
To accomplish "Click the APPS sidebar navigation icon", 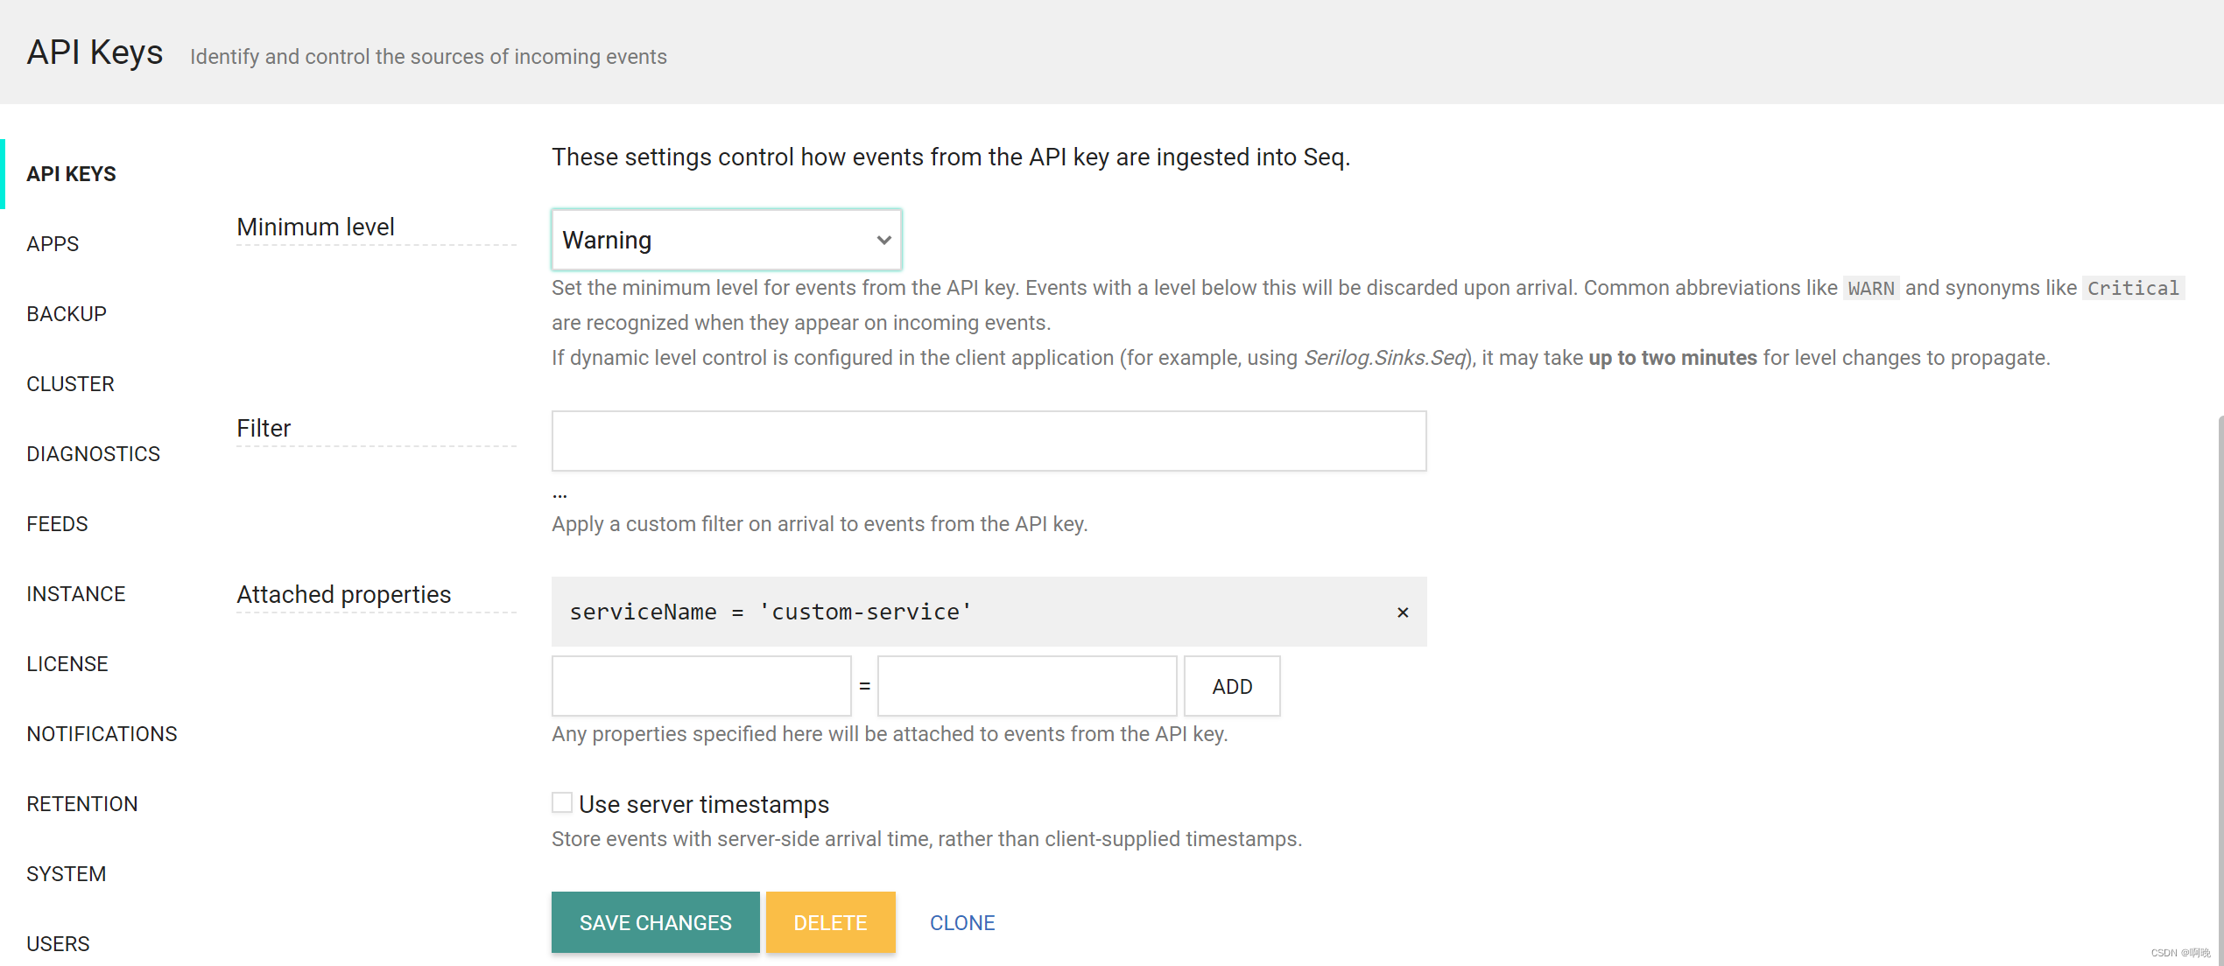I will pyautogui.click(x=53, y=243).
